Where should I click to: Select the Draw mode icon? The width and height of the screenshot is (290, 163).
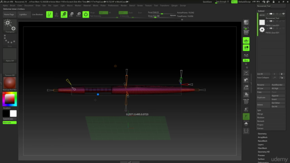point(57,14)
